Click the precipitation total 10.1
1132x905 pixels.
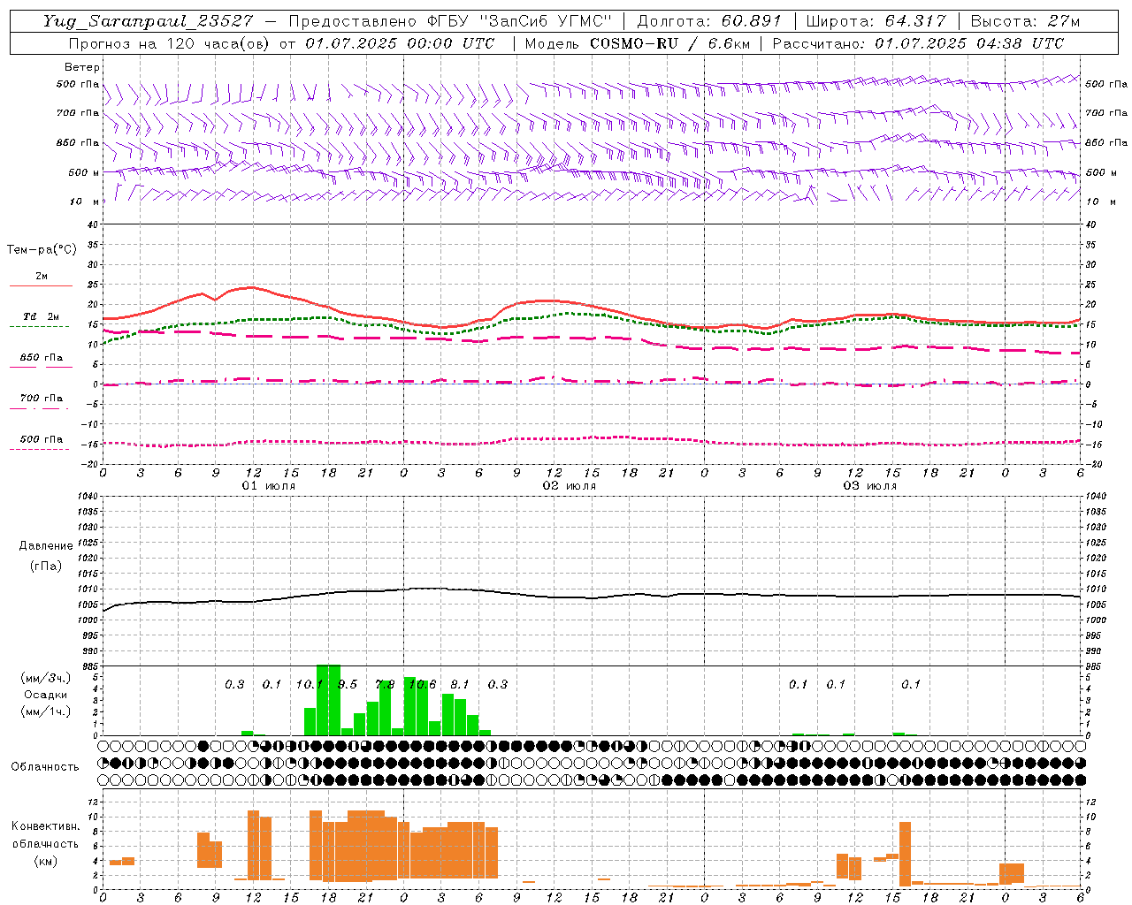[310, 684]
